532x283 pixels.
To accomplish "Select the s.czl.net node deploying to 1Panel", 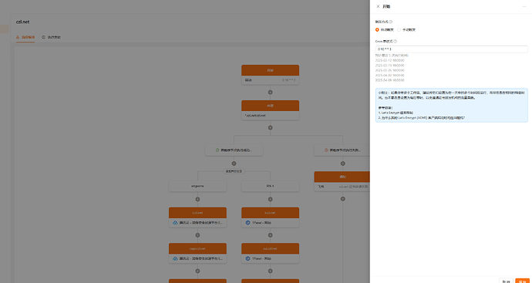I will 270,217.
